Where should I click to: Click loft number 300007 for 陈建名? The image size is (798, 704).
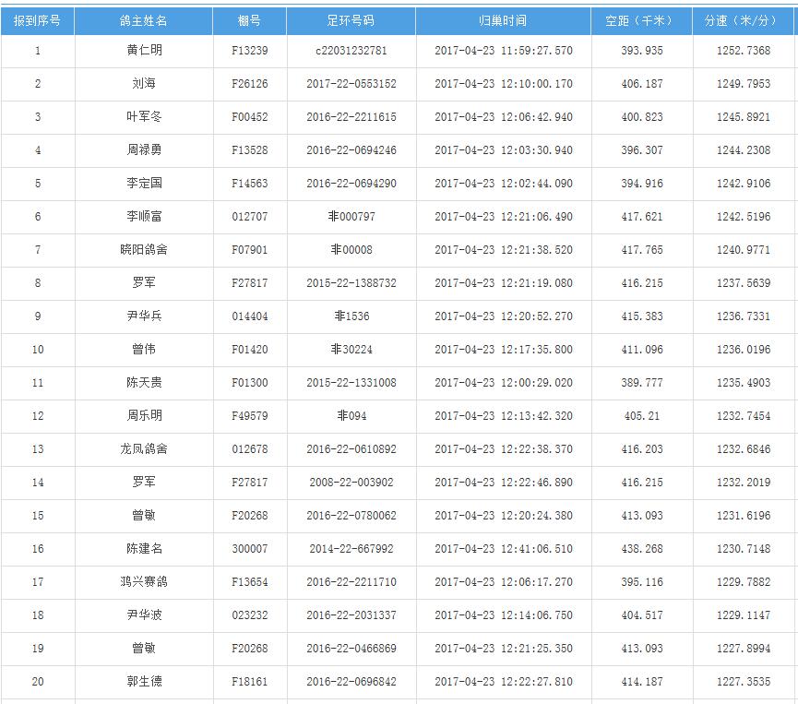point(249,549)
